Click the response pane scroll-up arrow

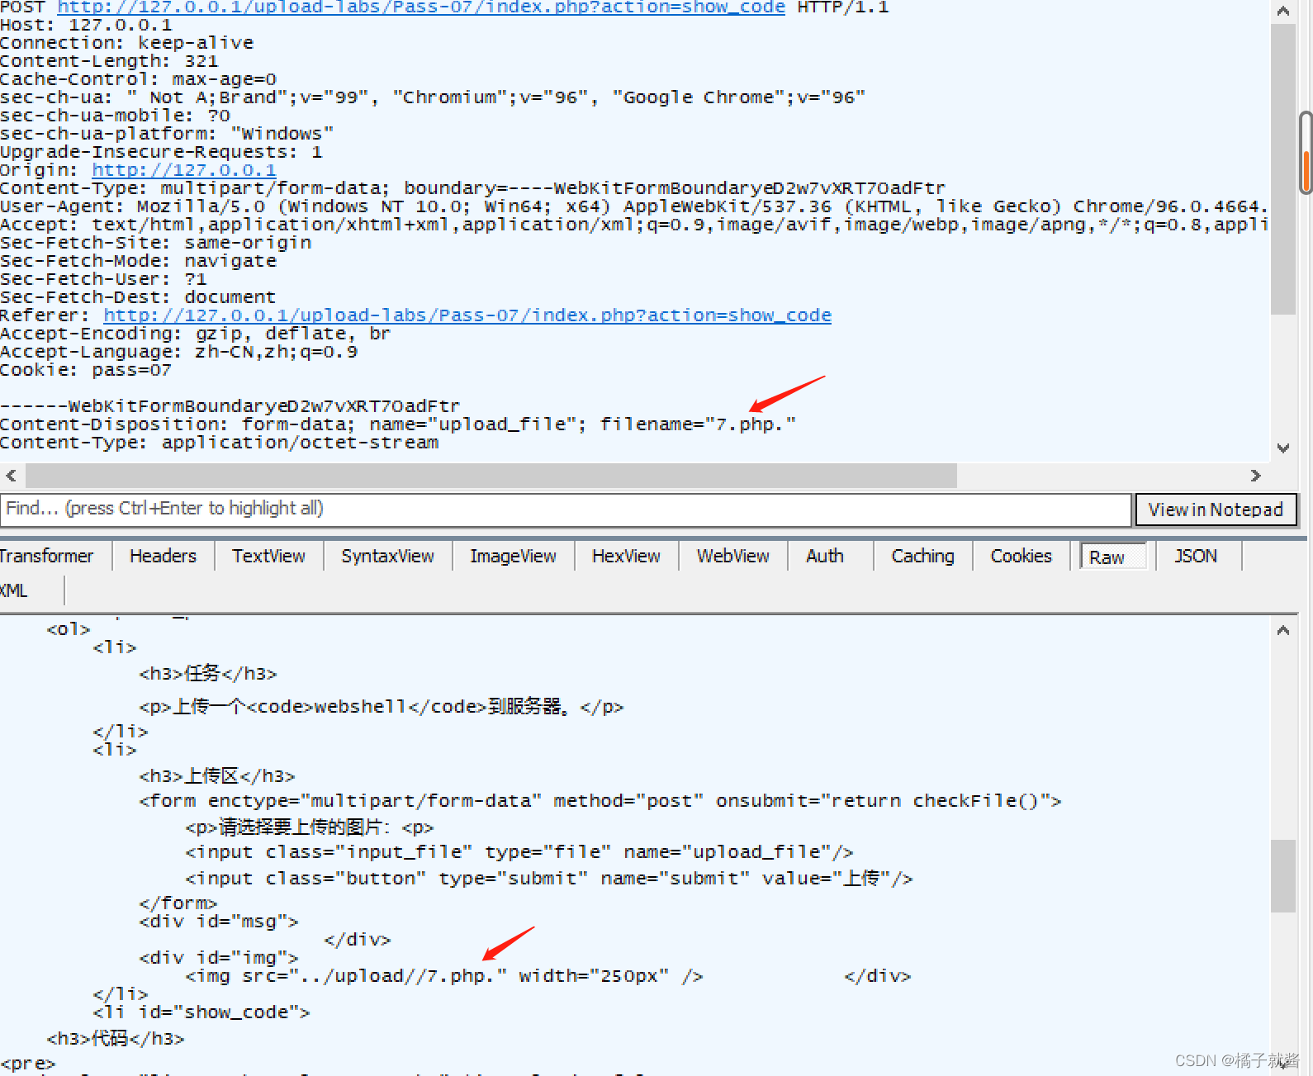pyautogui.click(x=1283, y=630)
